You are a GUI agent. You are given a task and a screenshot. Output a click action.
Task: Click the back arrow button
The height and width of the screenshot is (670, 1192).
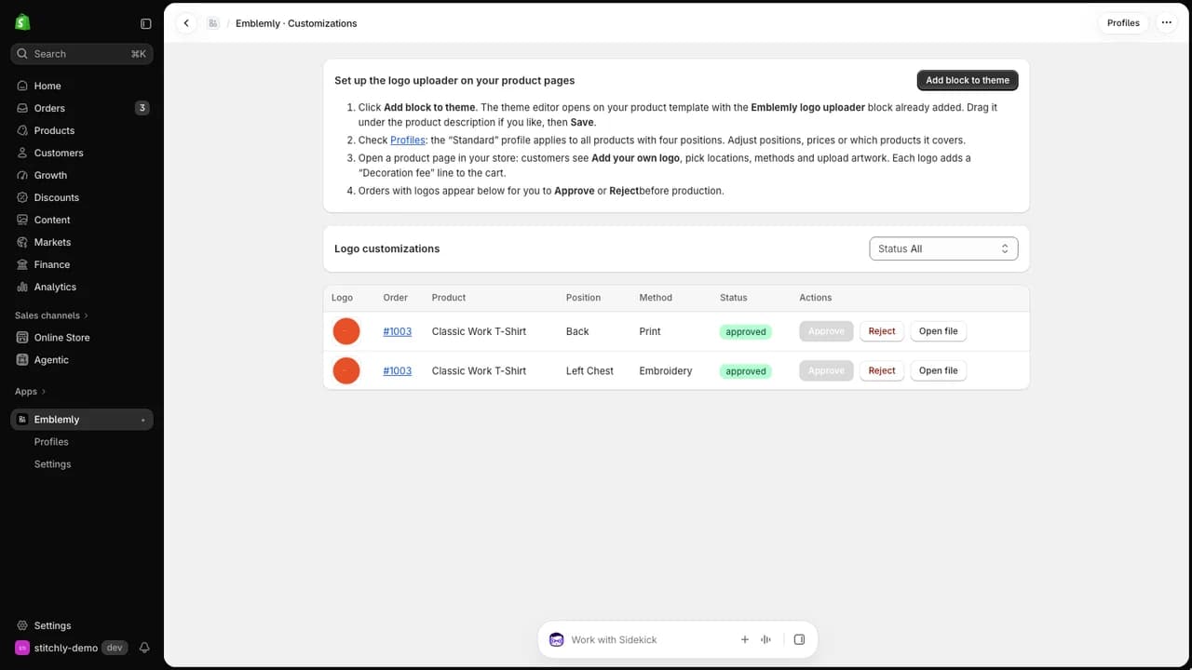coord(186,23)
